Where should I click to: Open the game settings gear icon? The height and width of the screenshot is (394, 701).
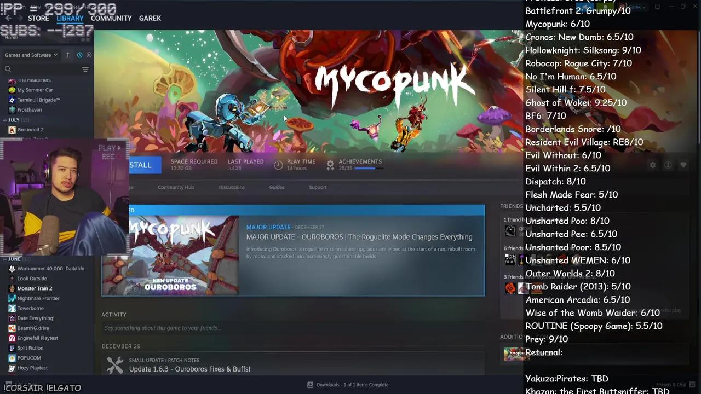coord(652,165)
